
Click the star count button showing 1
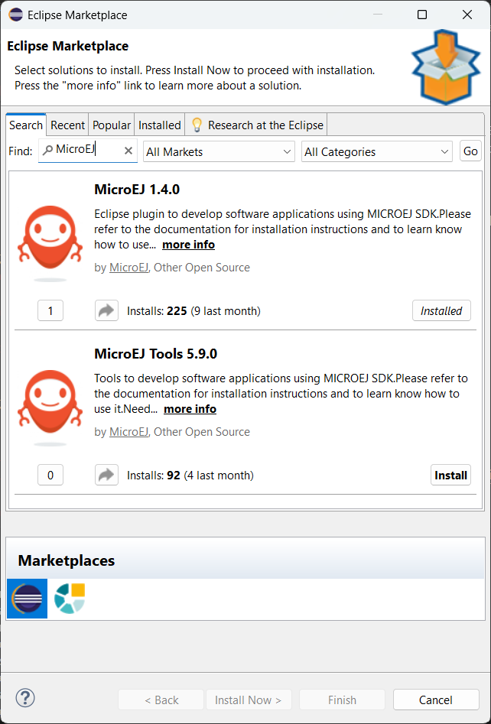tap(50, 310)
